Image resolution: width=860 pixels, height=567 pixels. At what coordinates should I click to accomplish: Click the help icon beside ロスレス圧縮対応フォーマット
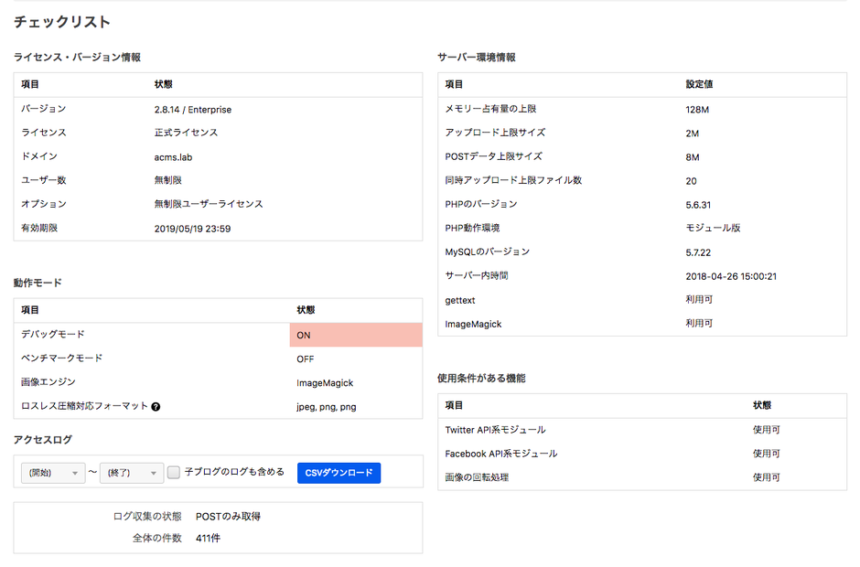pyautogui.click(x=156, y=406)
